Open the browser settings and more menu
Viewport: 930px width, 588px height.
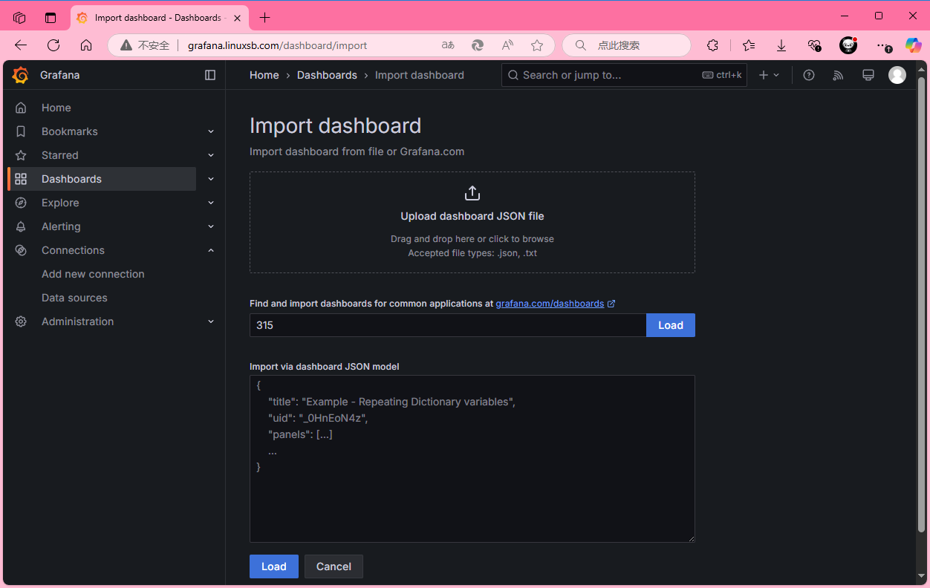pyautogui.click(x=882, y=45)
